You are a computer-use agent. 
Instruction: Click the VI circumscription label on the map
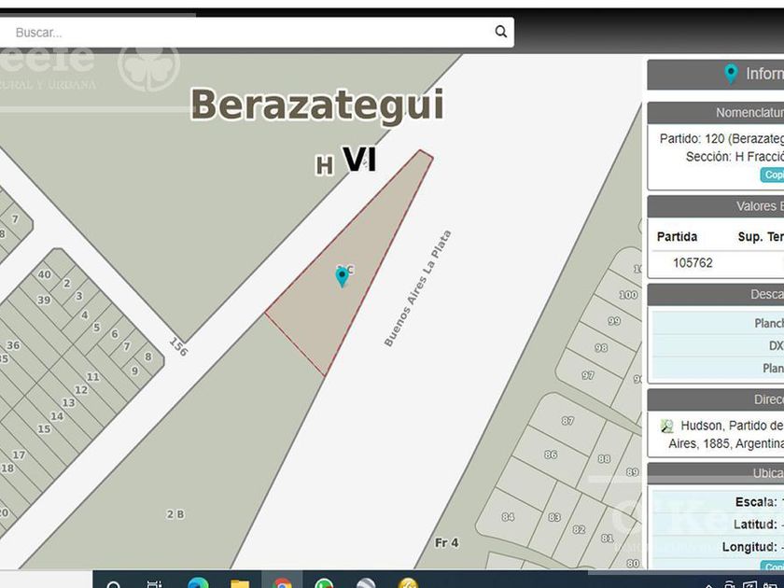coord(359,160)
